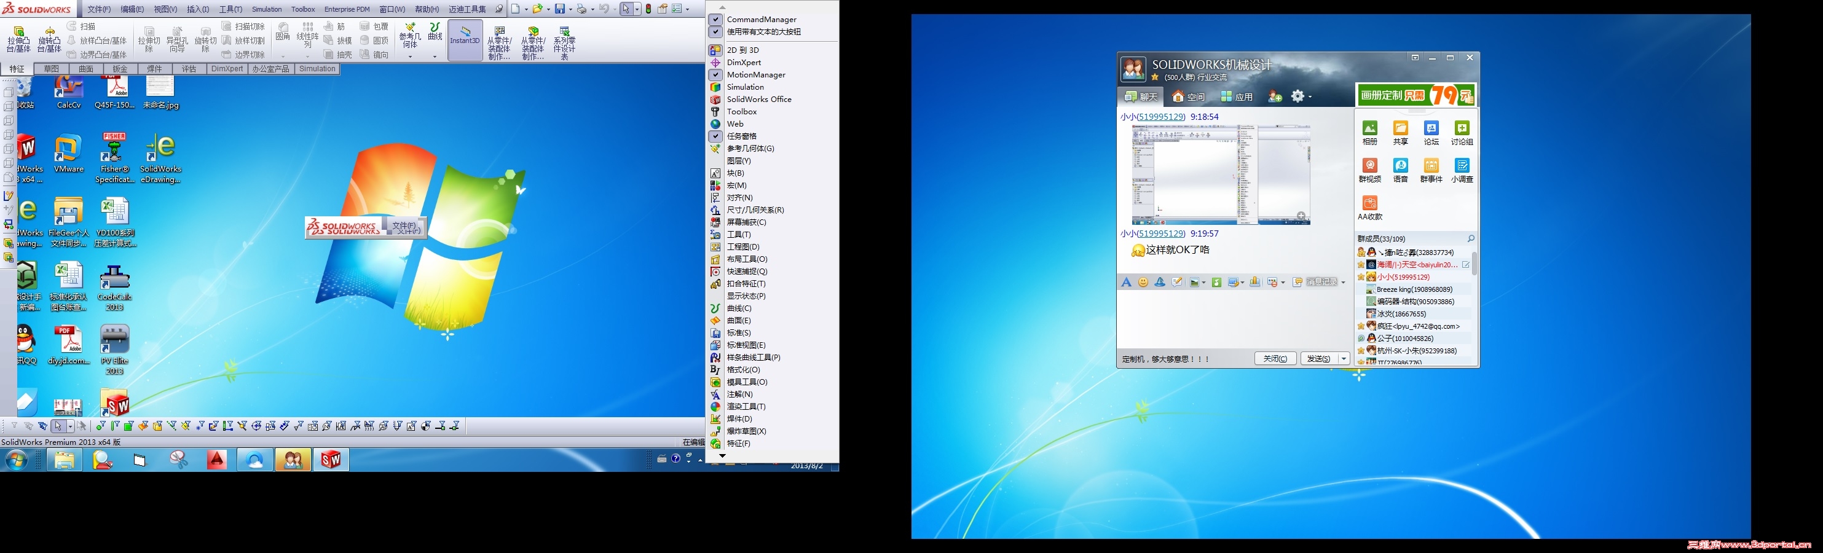Switch to the 评估 evaluate tab
This screenshot has height=553, width=1823.
[189, 69]
